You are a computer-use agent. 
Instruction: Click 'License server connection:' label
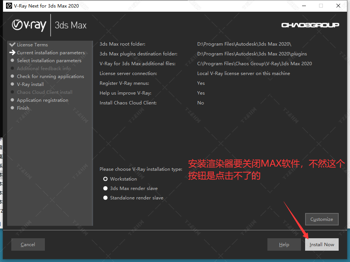tap(128, 74)
